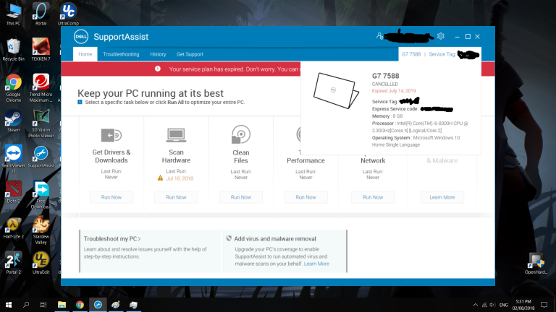Click Learn More link in virus removal text
This screenshot has height=312, width=556.
316,264
